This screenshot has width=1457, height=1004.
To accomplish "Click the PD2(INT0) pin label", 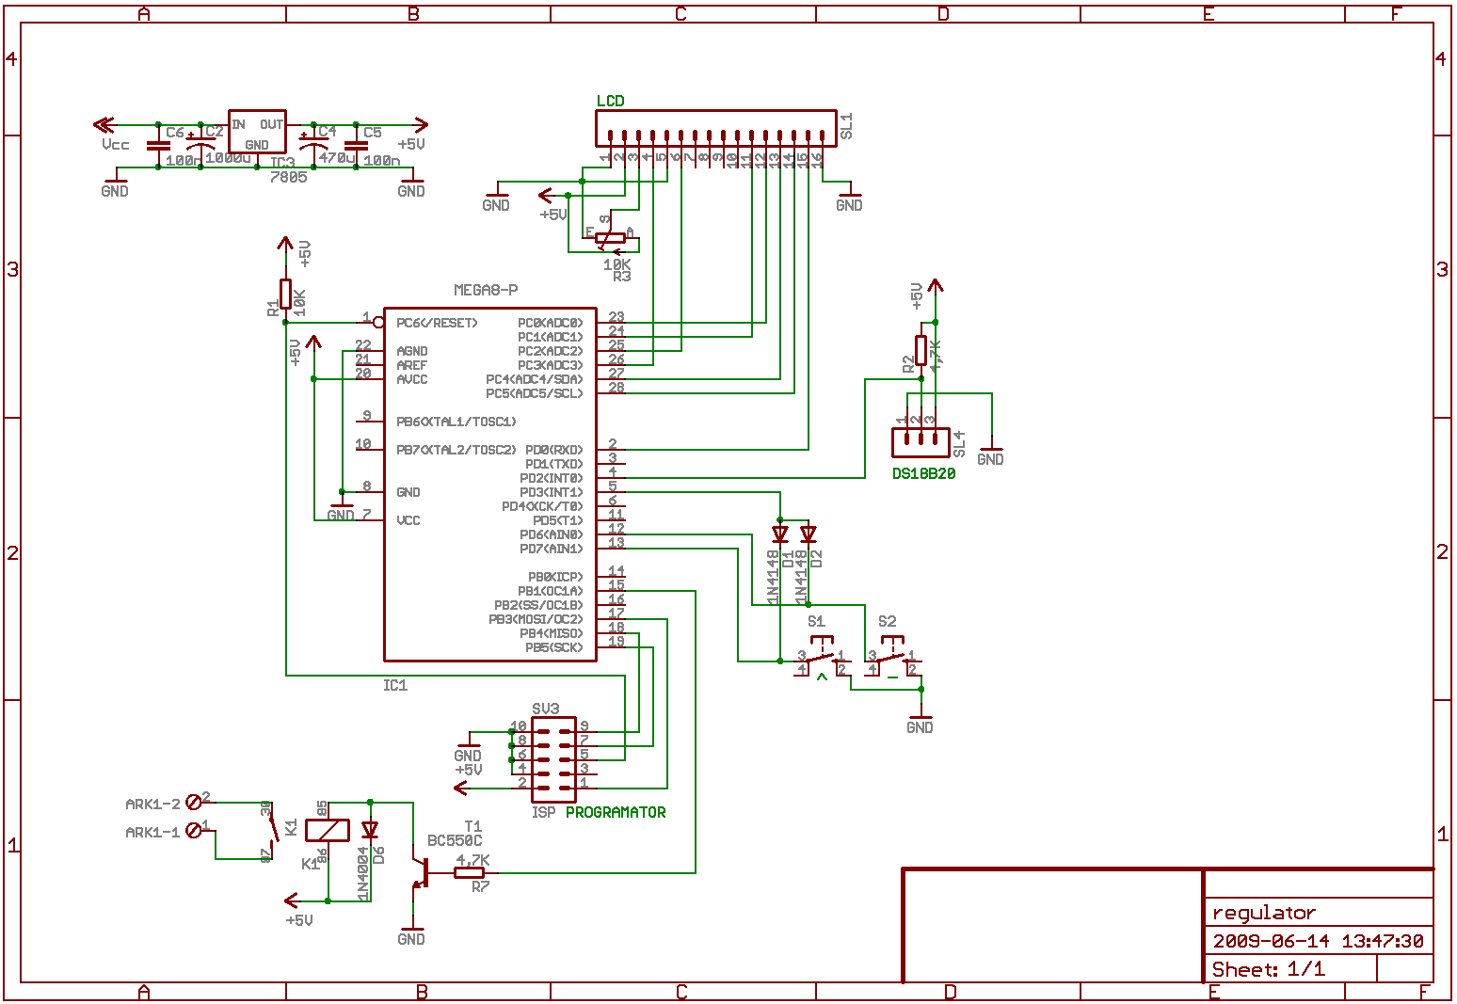I will [552, 478].
